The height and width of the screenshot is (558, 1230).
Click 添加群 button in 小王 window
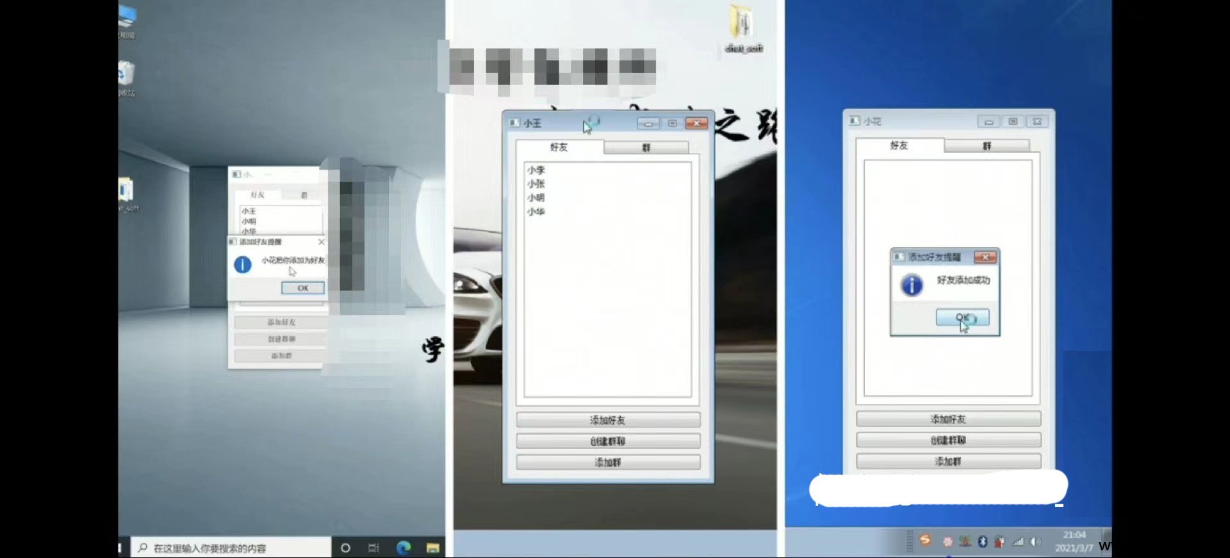pyautogui.click(x=607, y=462)
